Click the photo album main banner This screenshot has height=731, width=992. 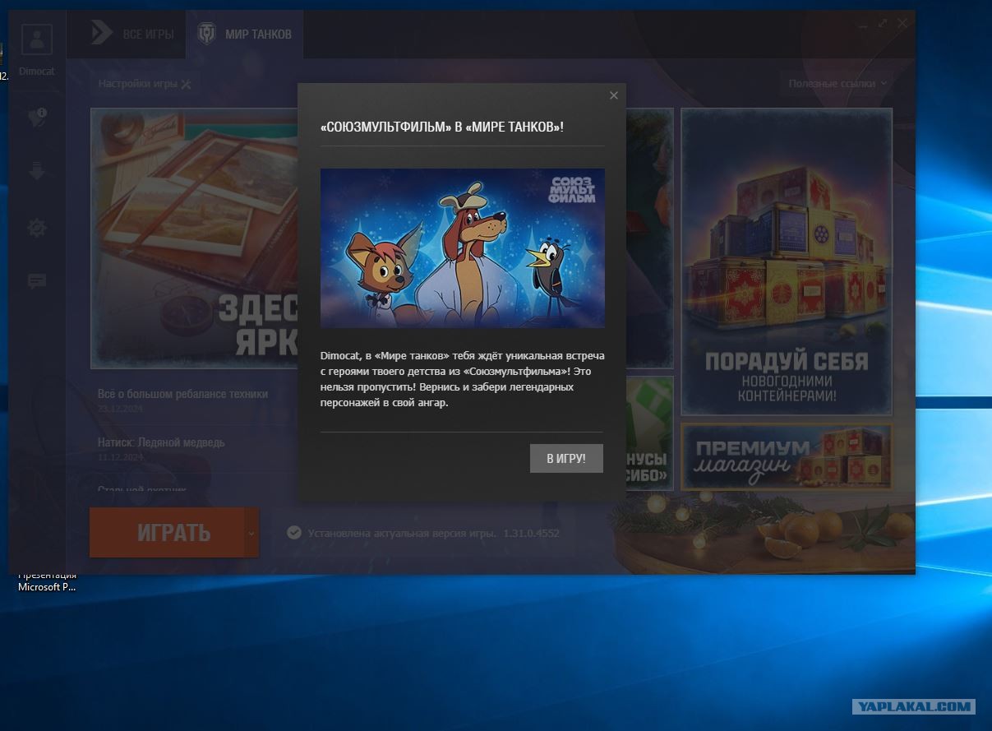(x=194, y=238)
